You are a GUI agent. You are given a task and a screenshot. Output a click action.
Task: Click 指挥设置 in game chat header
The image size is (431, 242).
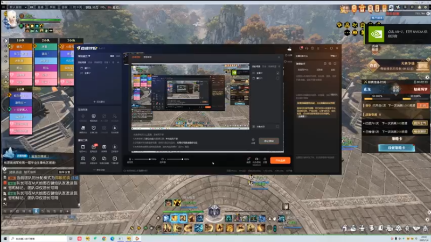click(x=65, y=172)
